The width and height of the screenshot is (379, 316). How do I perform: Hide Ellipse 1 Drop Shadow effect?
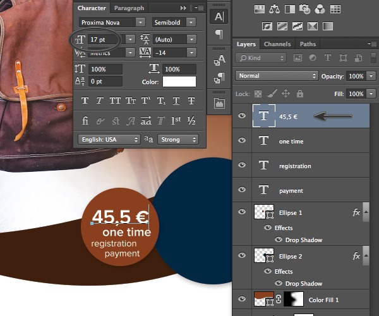pyautogui.click(x=279, y=240)
